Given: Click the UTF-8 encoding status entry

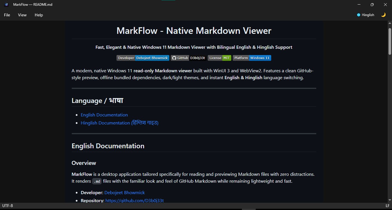Looking at the screenshot, I should coord(8,206).
